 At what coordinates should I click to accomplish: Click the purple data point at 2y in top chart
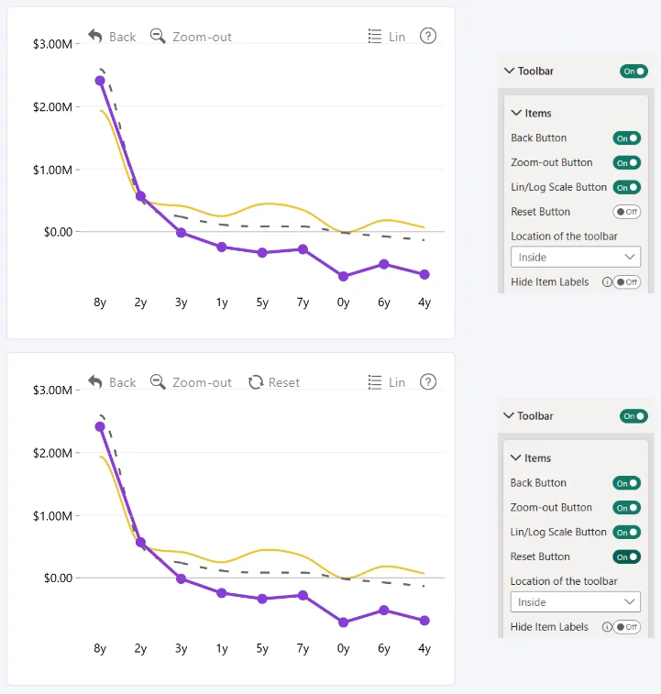(140, 196)
